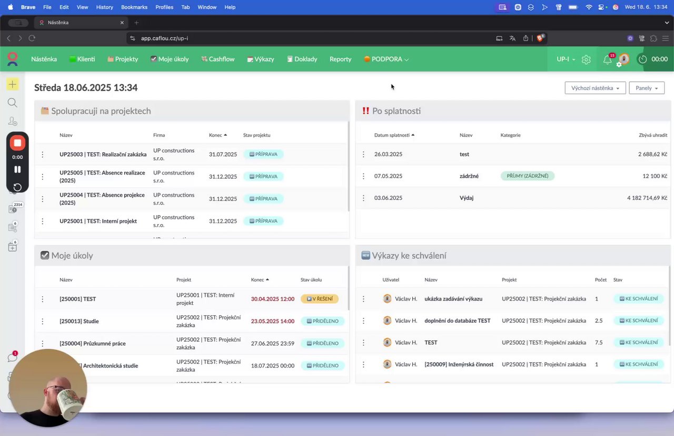Go back with the browser back arrow
The image size is (674, 436).
pyautogui.click(x=8, y=38)
